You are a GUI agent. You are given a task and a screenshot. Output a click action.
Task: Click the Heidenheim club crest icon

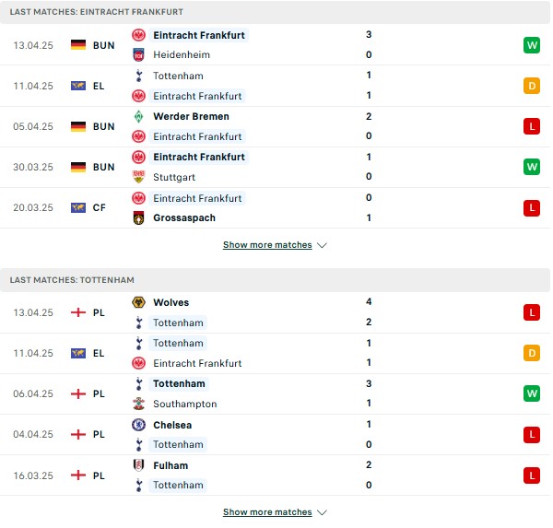pos(138,55)
